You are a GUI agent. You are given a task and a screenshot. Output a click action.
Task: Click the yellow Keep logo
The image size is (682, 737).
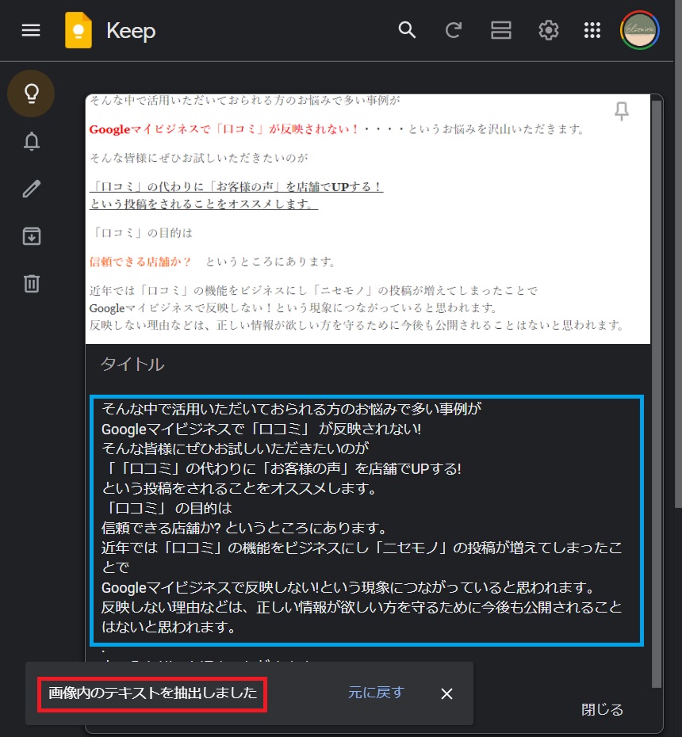[x=79, y=31]
